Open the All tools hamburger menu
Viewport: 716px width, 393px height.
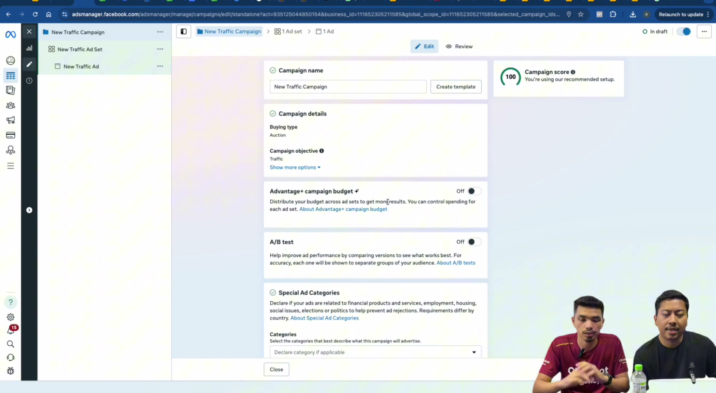pyautogui.click(x=11, y=166)
